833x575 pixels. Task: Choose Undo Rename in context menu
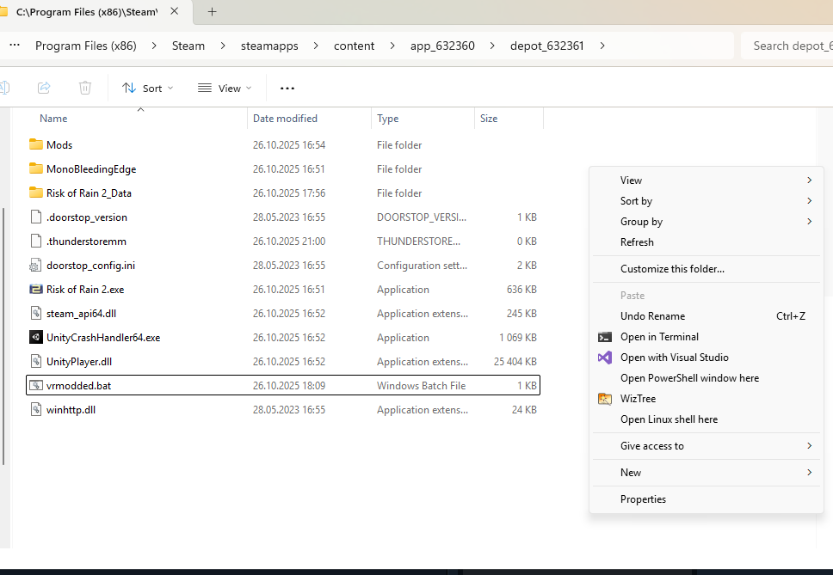[x=707, y=316]
